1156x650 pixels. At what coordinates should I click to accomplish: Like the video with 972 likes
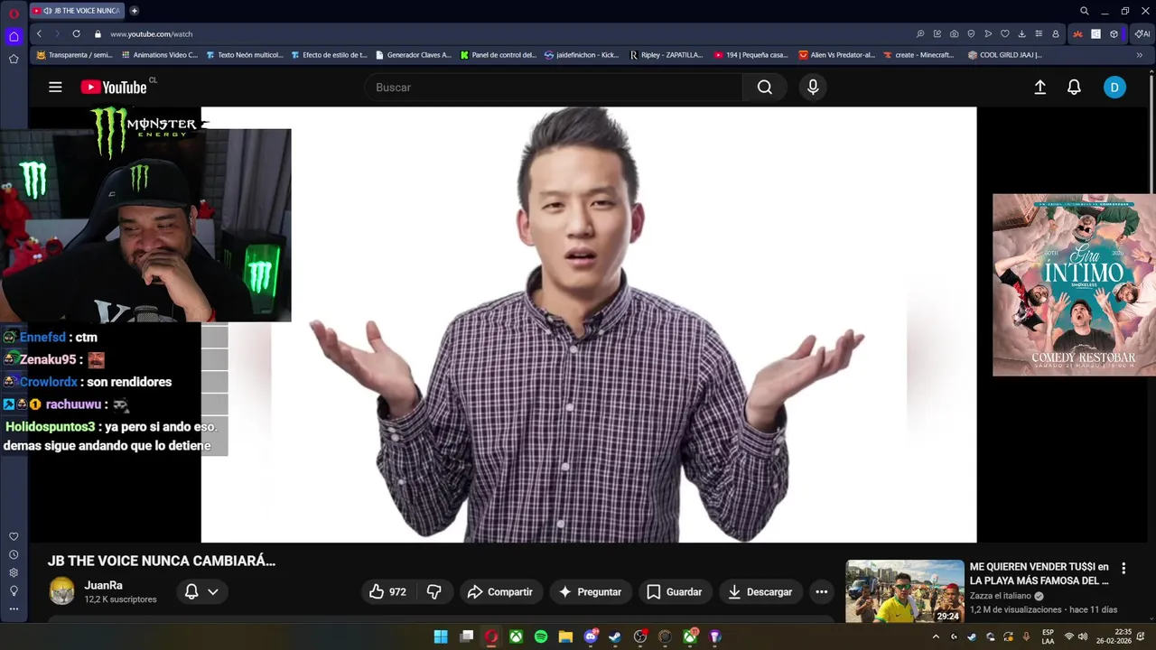tap(387, 592)
